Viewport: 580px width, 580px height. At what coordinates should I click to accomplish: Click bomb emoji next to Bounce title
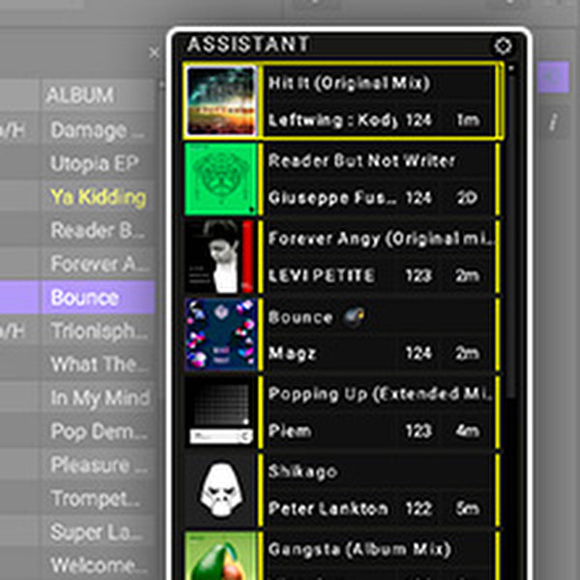point(354,317)
